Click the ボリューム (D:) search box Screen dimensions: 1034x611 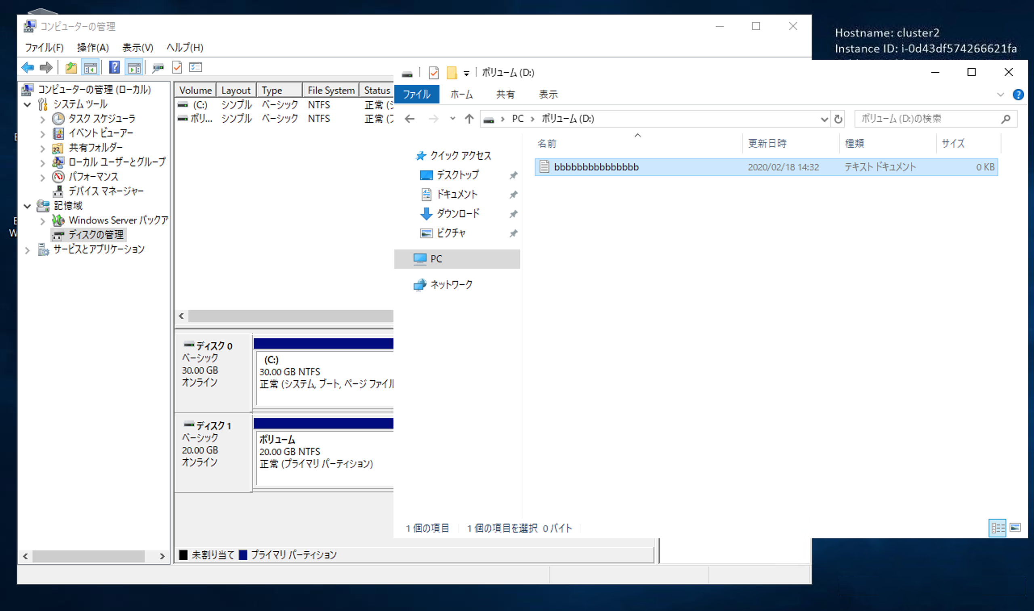click(927, 119)
